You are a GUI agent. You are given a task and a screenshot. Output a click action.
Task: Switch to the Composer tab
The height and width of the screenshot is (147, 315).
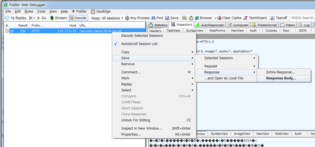click(238, 25)
